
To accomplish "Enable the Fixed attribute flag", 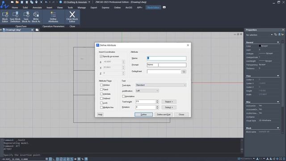I will pos(101,89).
